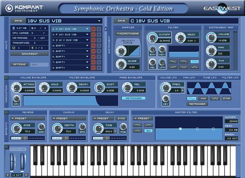Mute slot 1 C 18V SUS VIB
This screenshot has height=178, width=245.
click(x=93, y=29)
